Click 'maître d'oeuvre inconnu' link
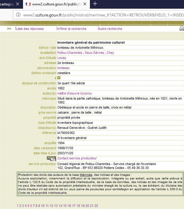 pyautogui.click(x=74, y=93)
